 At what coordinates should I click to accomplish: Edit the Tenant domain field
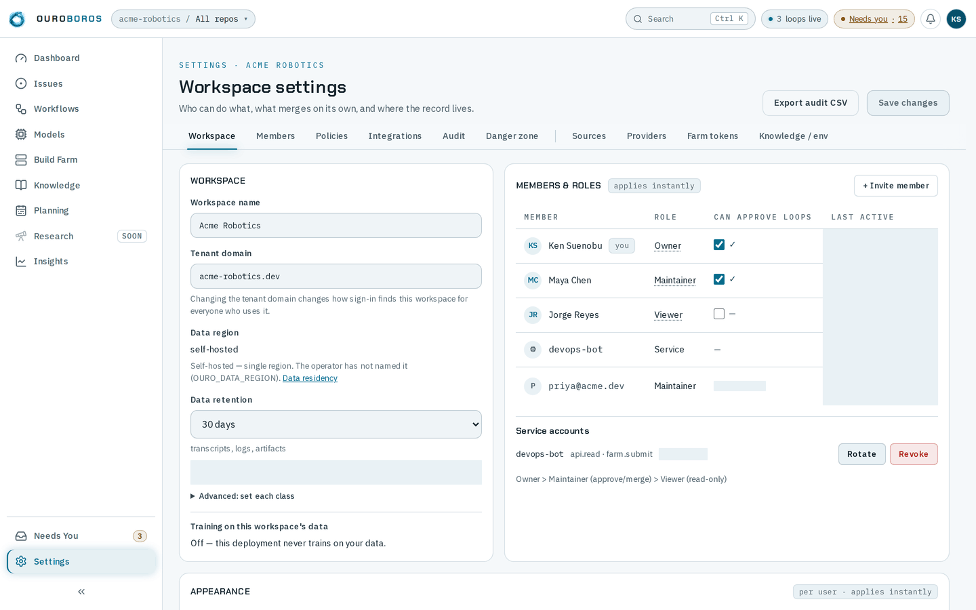[x=336, y=277]
